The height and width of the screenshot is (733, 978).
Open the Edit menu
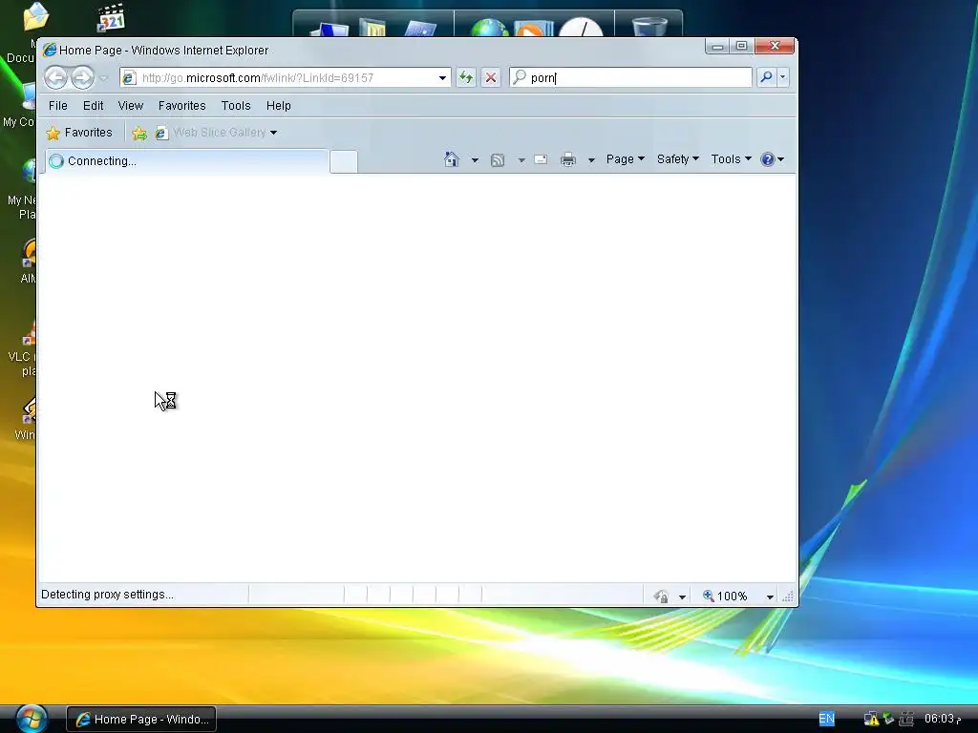pyautogui.click(x=93, y=105)
